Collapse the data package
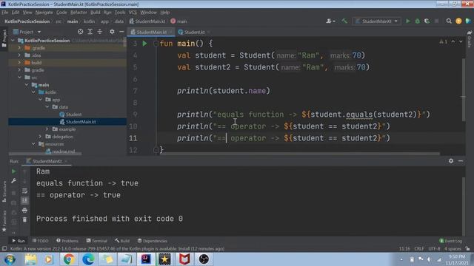474x266 pixels. tap(47, 107)
